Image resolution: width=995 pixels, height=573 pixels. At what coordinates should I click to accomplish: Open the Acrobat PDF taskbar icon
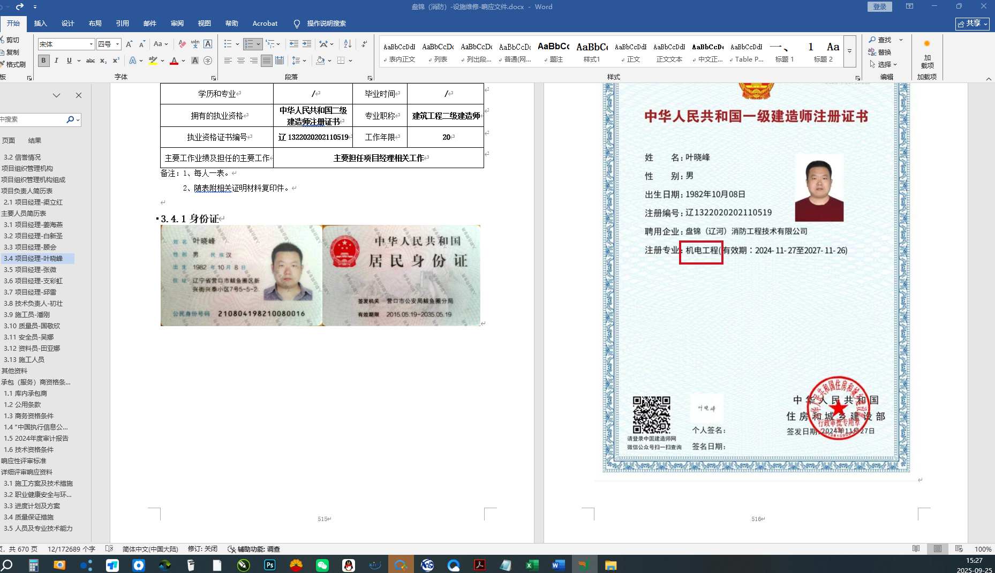479,565
